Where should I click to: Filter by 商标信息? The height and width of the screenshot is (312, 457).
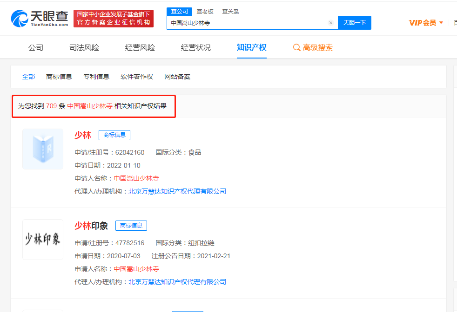pos(59,77)
